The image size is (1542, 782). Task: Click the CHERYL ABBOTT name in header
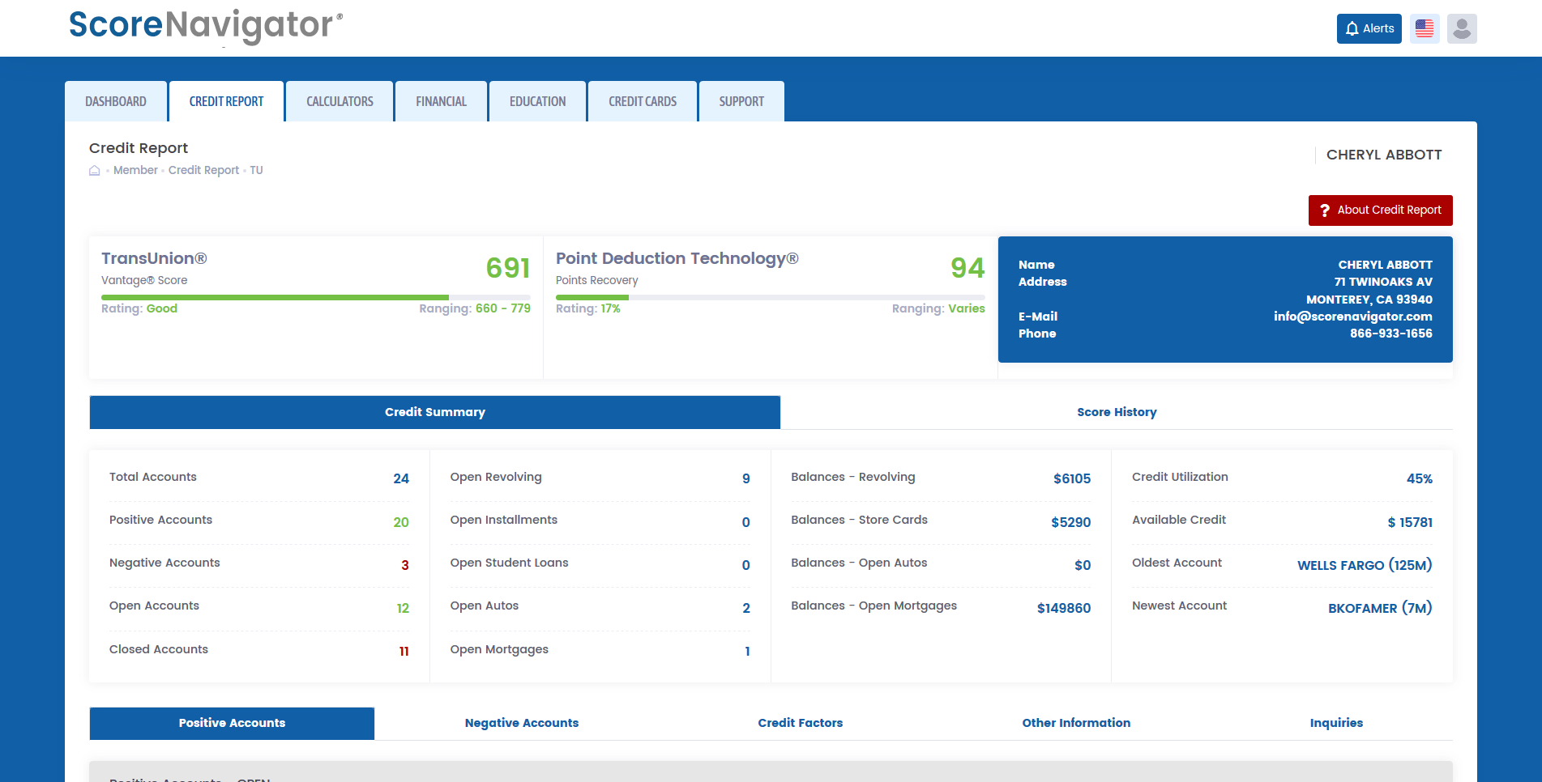[x=1384, y=155]
